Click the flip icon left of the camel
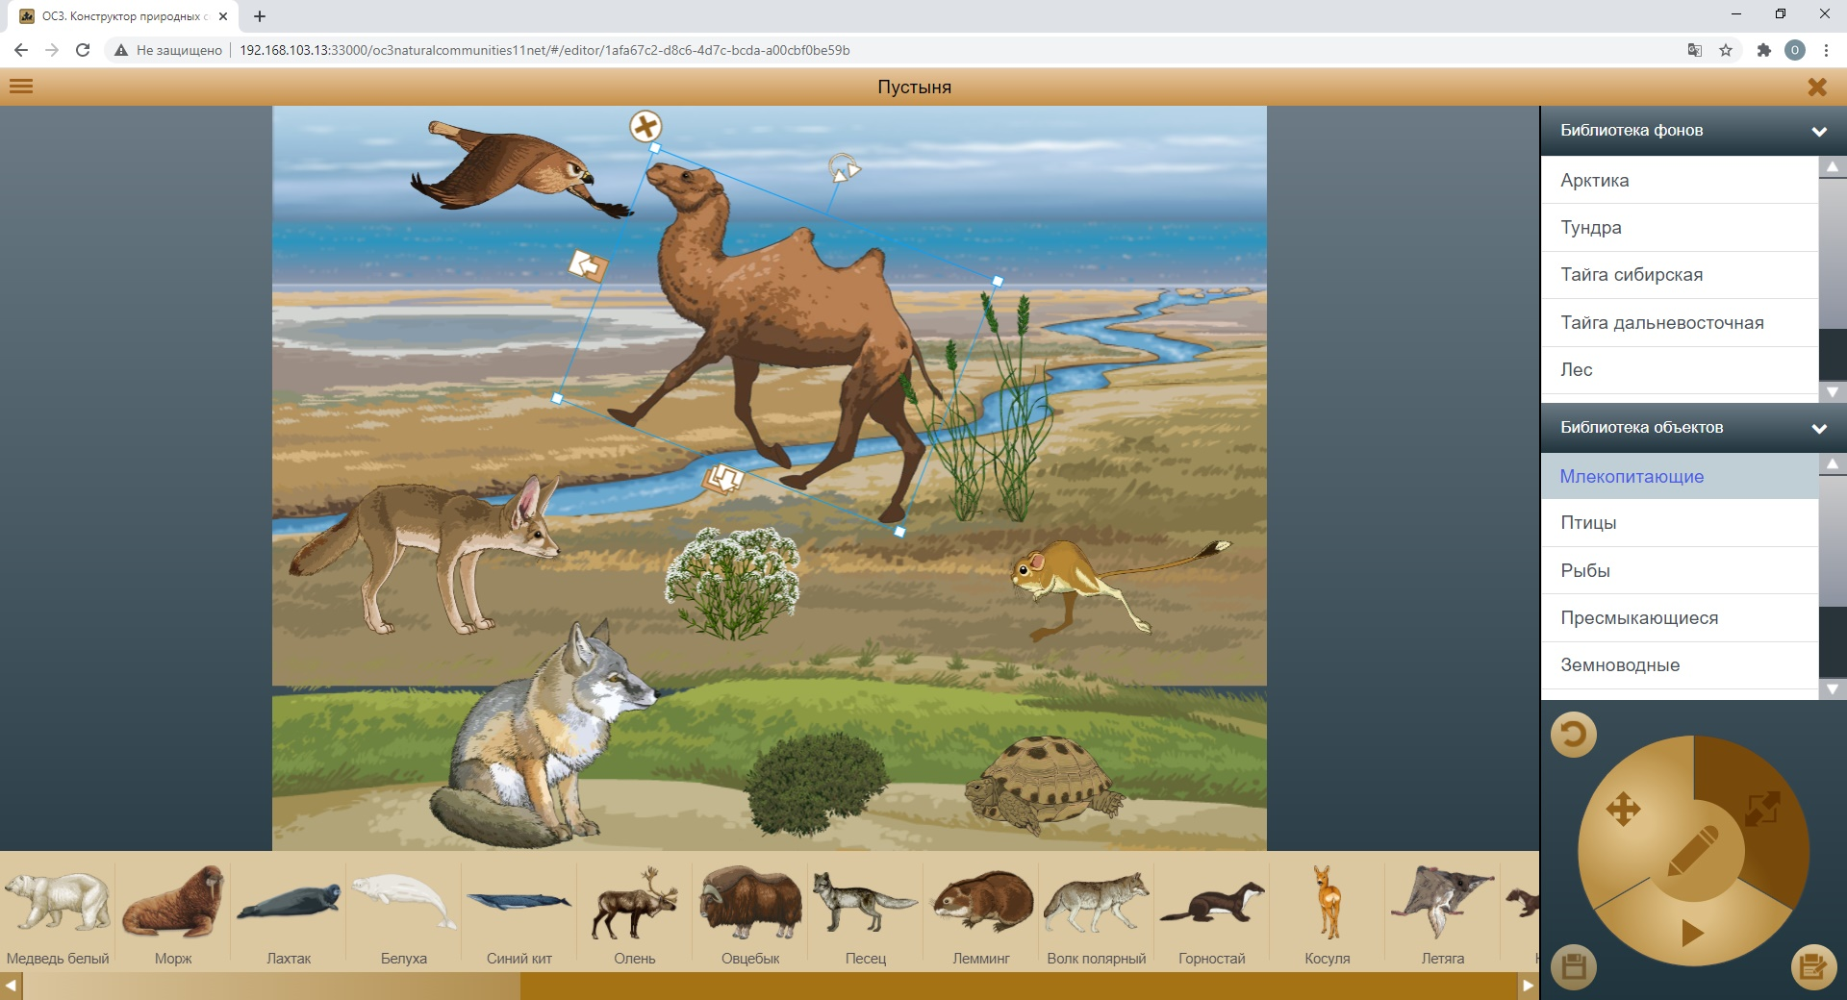 click(x=587, y=264)
